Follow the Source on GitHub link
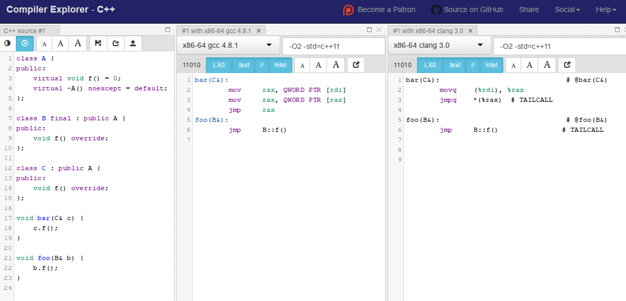This screenshot has width=626, height=301. 467,9
